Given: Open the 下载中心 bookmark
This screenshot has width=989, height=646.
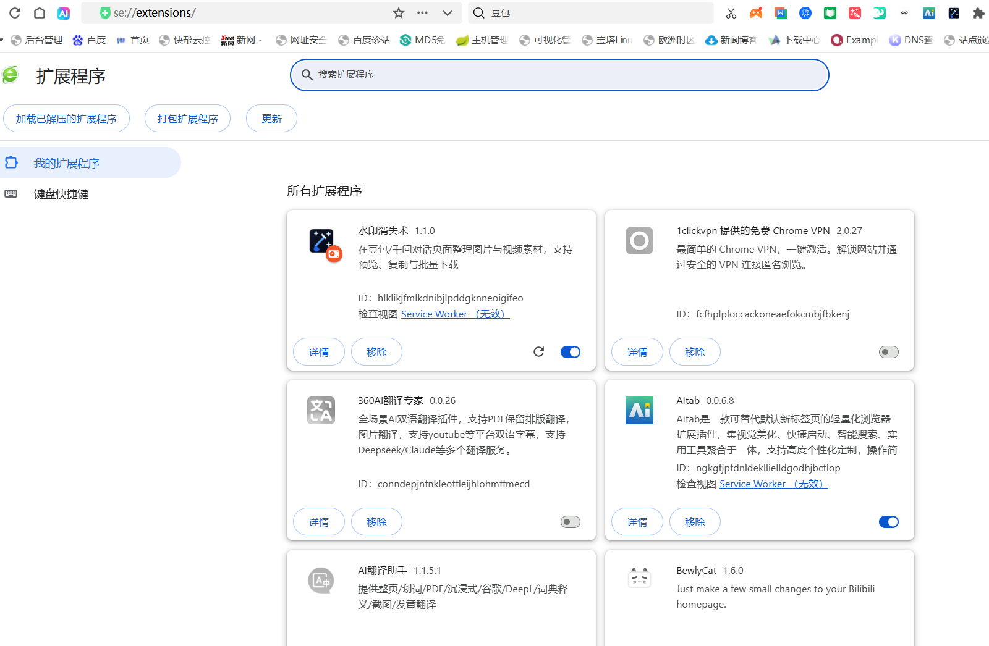Looking at the screenshot, I should tap(794, 40).
